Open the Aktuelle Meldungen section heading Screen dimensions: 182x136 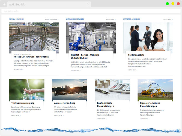pyautogui.click(x=16, y=19)
